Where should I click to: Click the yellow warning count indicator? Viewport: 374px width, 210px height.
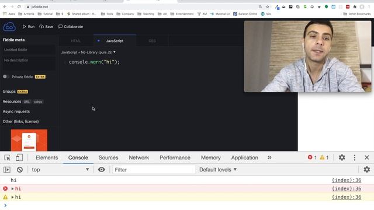pos(324,157)
